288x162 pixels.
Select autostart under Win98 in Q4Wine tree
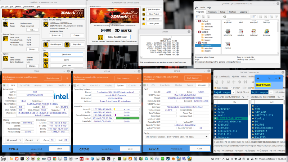tap(208, 48)
